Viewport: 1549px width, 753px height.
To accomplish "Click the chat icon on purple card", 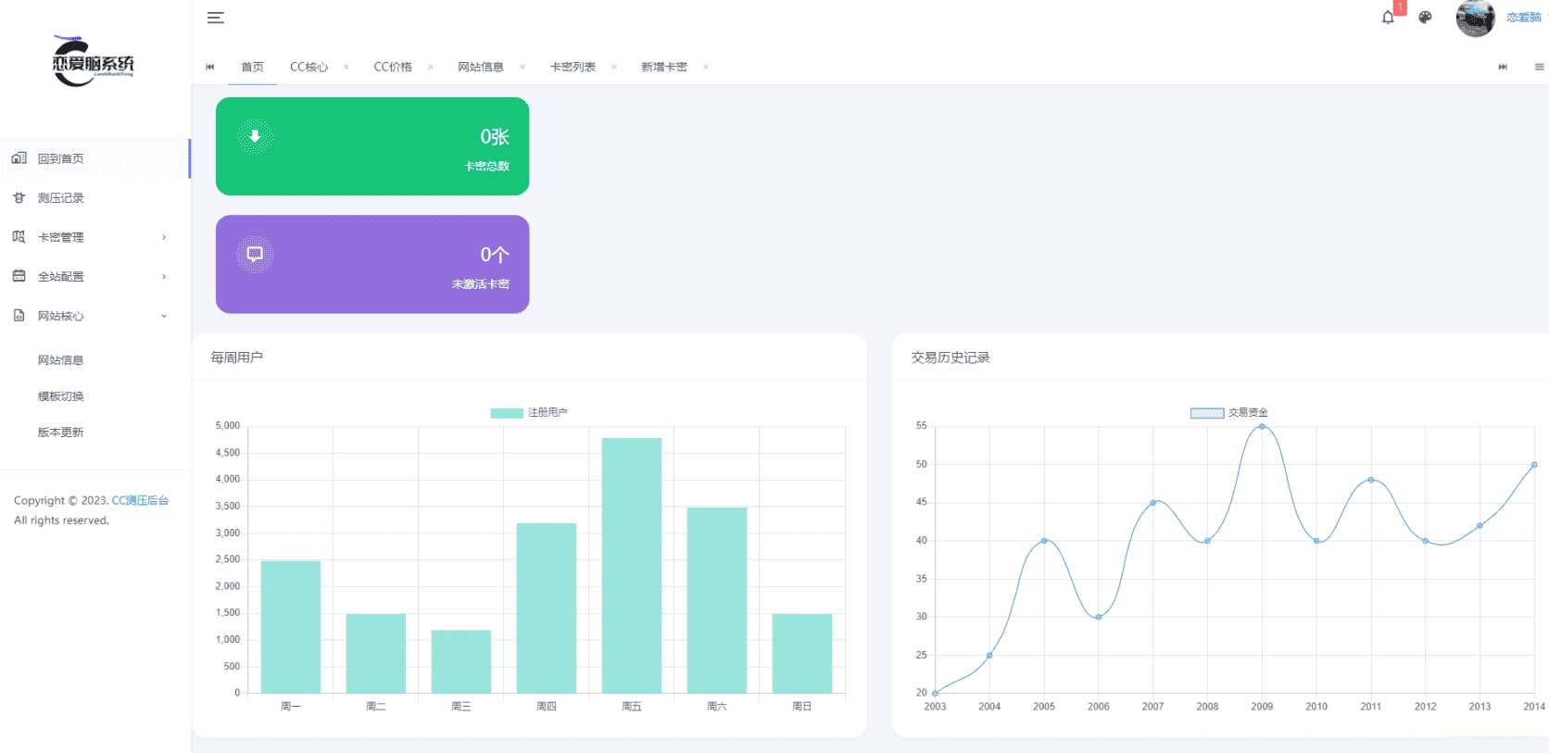I will (255, 254).
